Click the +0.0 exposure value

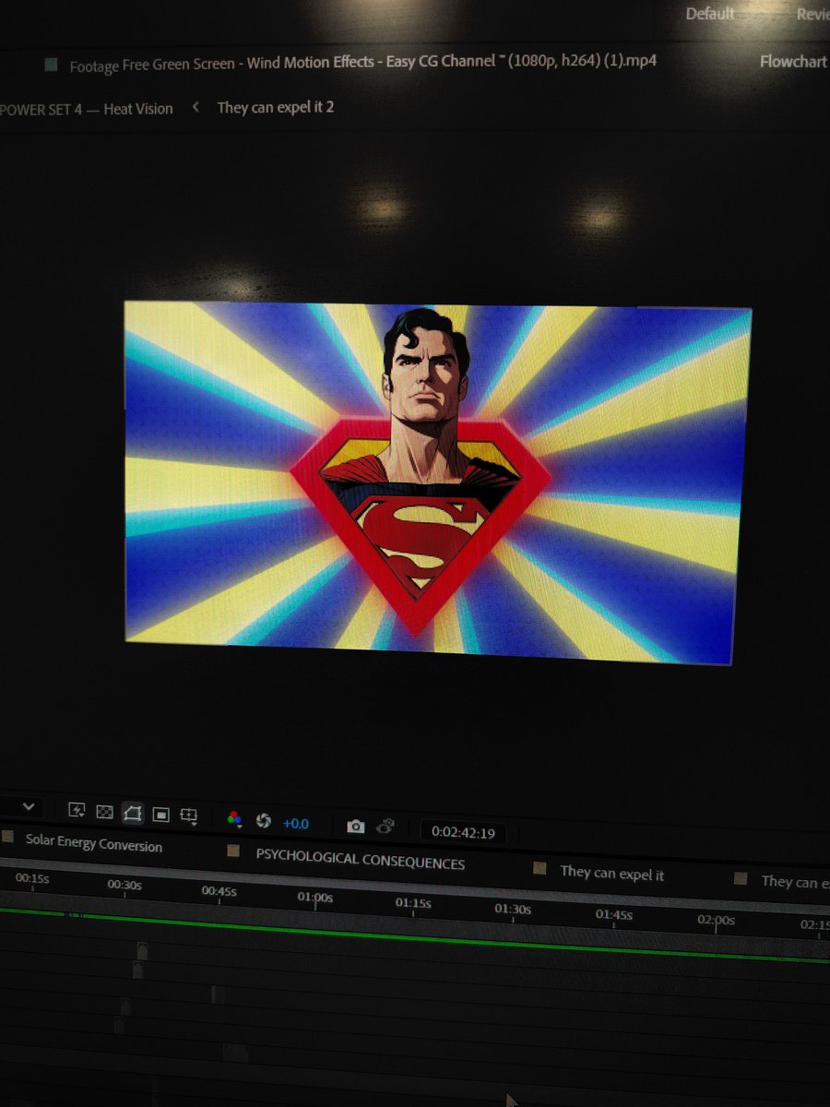coord(295,823)
